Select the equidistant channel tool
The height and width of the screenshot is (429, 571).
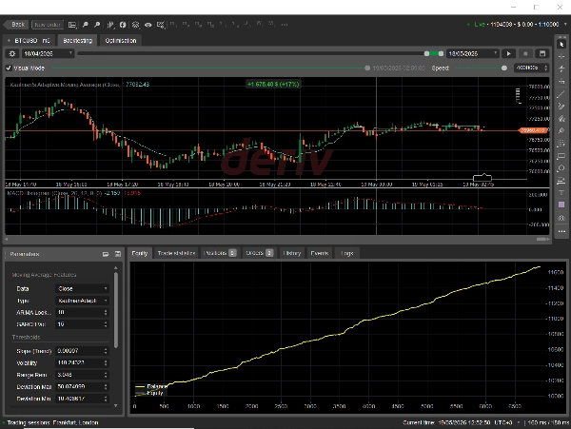561,119
